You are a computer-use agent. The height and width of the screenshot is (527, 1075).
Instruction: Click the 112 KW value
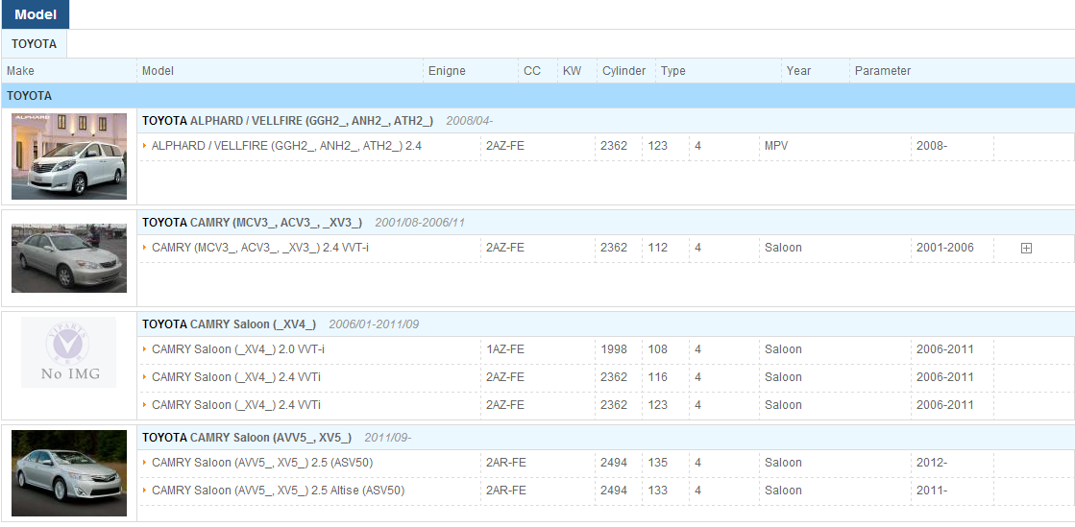[x=657, y=248]
